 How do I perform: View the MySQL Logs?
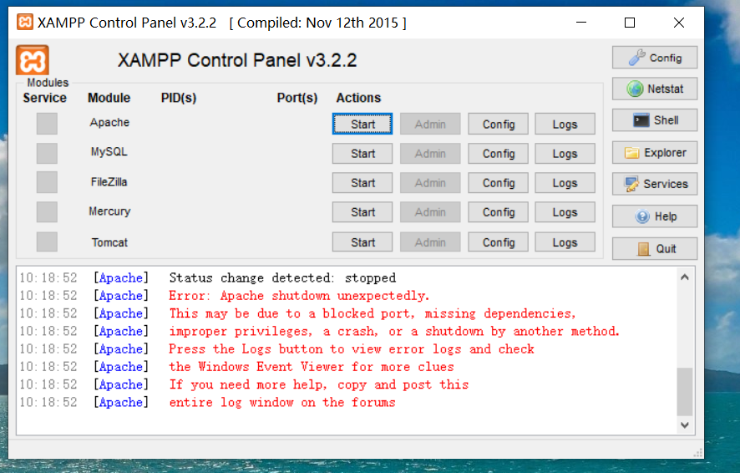[x=565, y=154]
